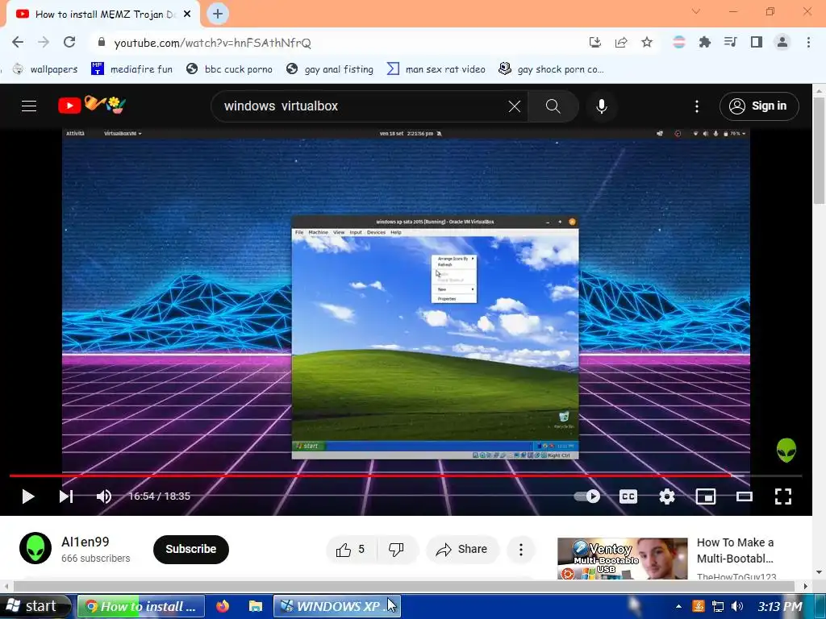The image size is (826, 619).
Task: Open YouTube guide hamburger menu
Action: coord(29,106)
